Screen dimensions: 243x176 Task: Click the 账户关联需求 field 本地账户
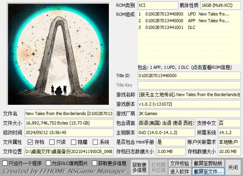229,142
